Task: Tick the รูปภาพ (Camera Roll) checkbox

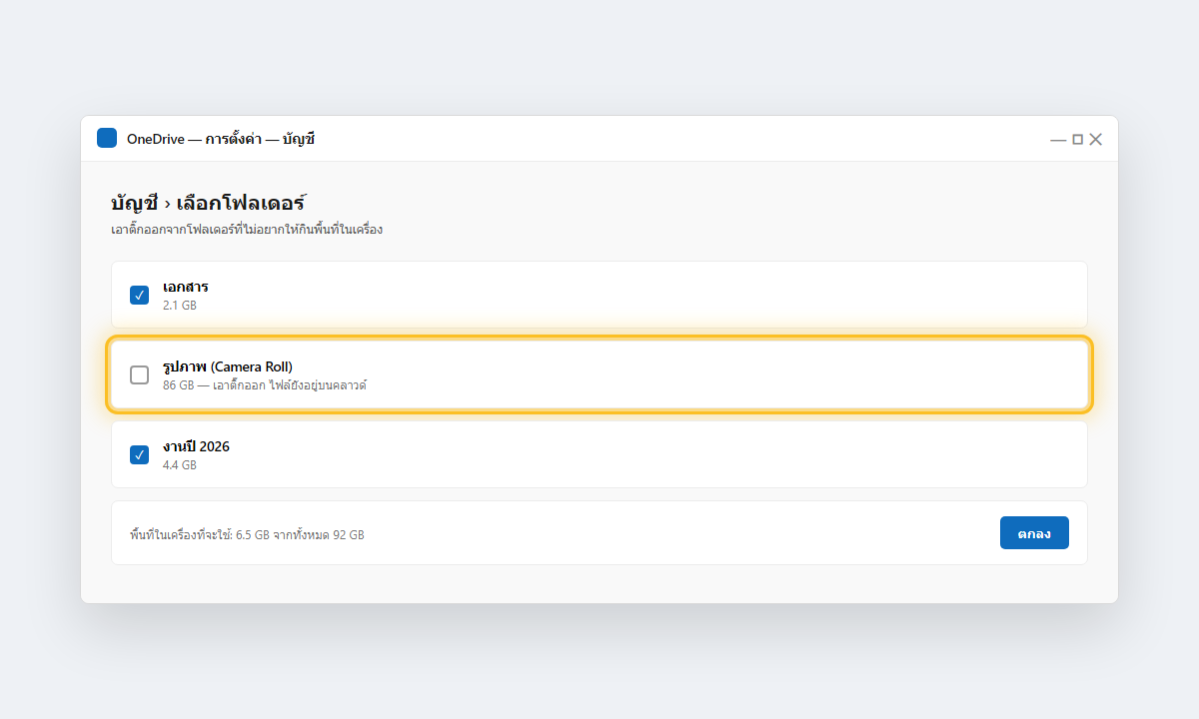Action: [x=140, y=374]
